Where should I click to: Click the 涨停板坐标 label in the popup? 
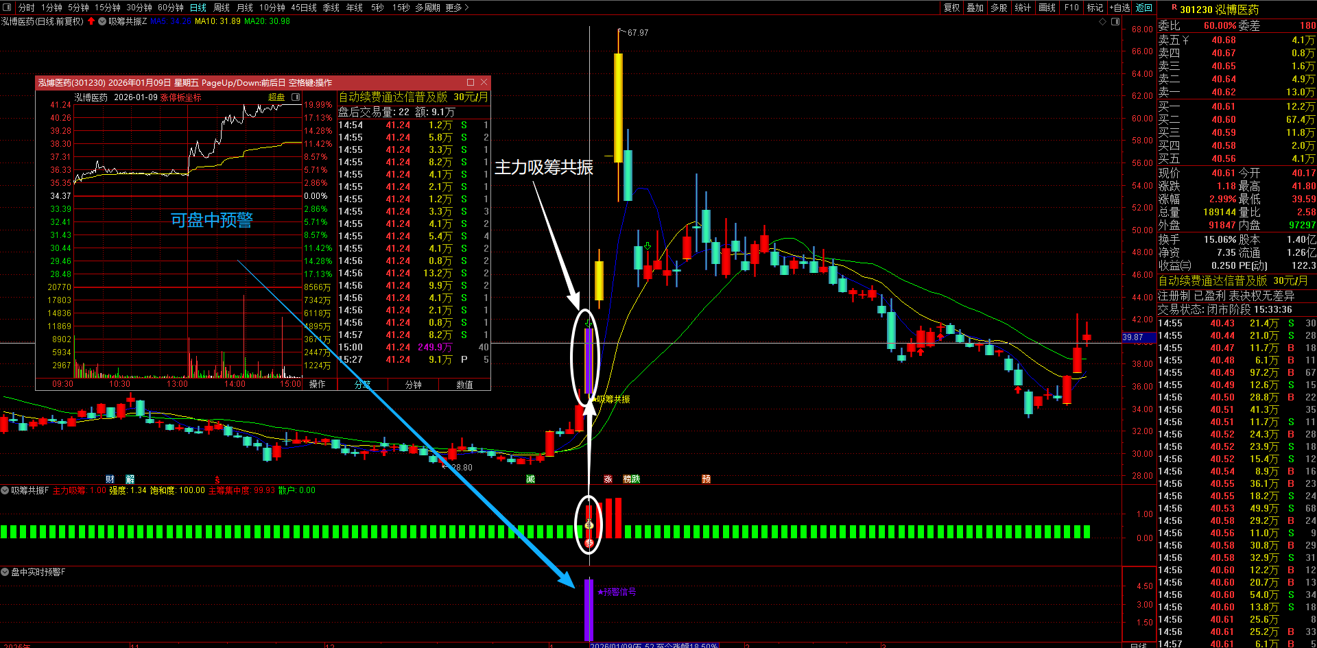click(181, 97)
